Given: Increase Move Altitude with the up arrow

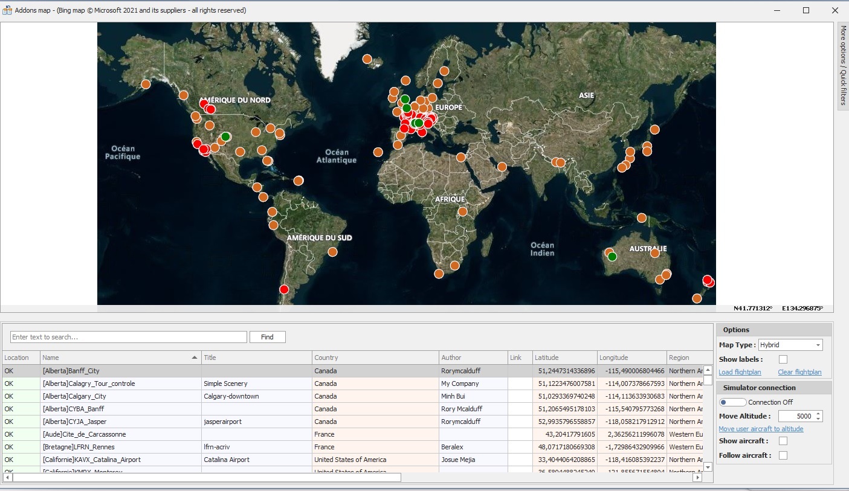Looking at the screenshot, I should point(818,414).
